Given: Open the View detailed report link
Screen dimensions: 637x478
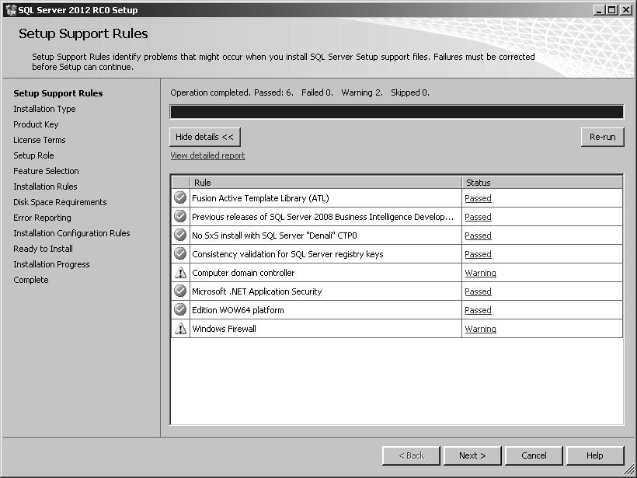Looking at the screenshot, I should (x=207, y=155).
